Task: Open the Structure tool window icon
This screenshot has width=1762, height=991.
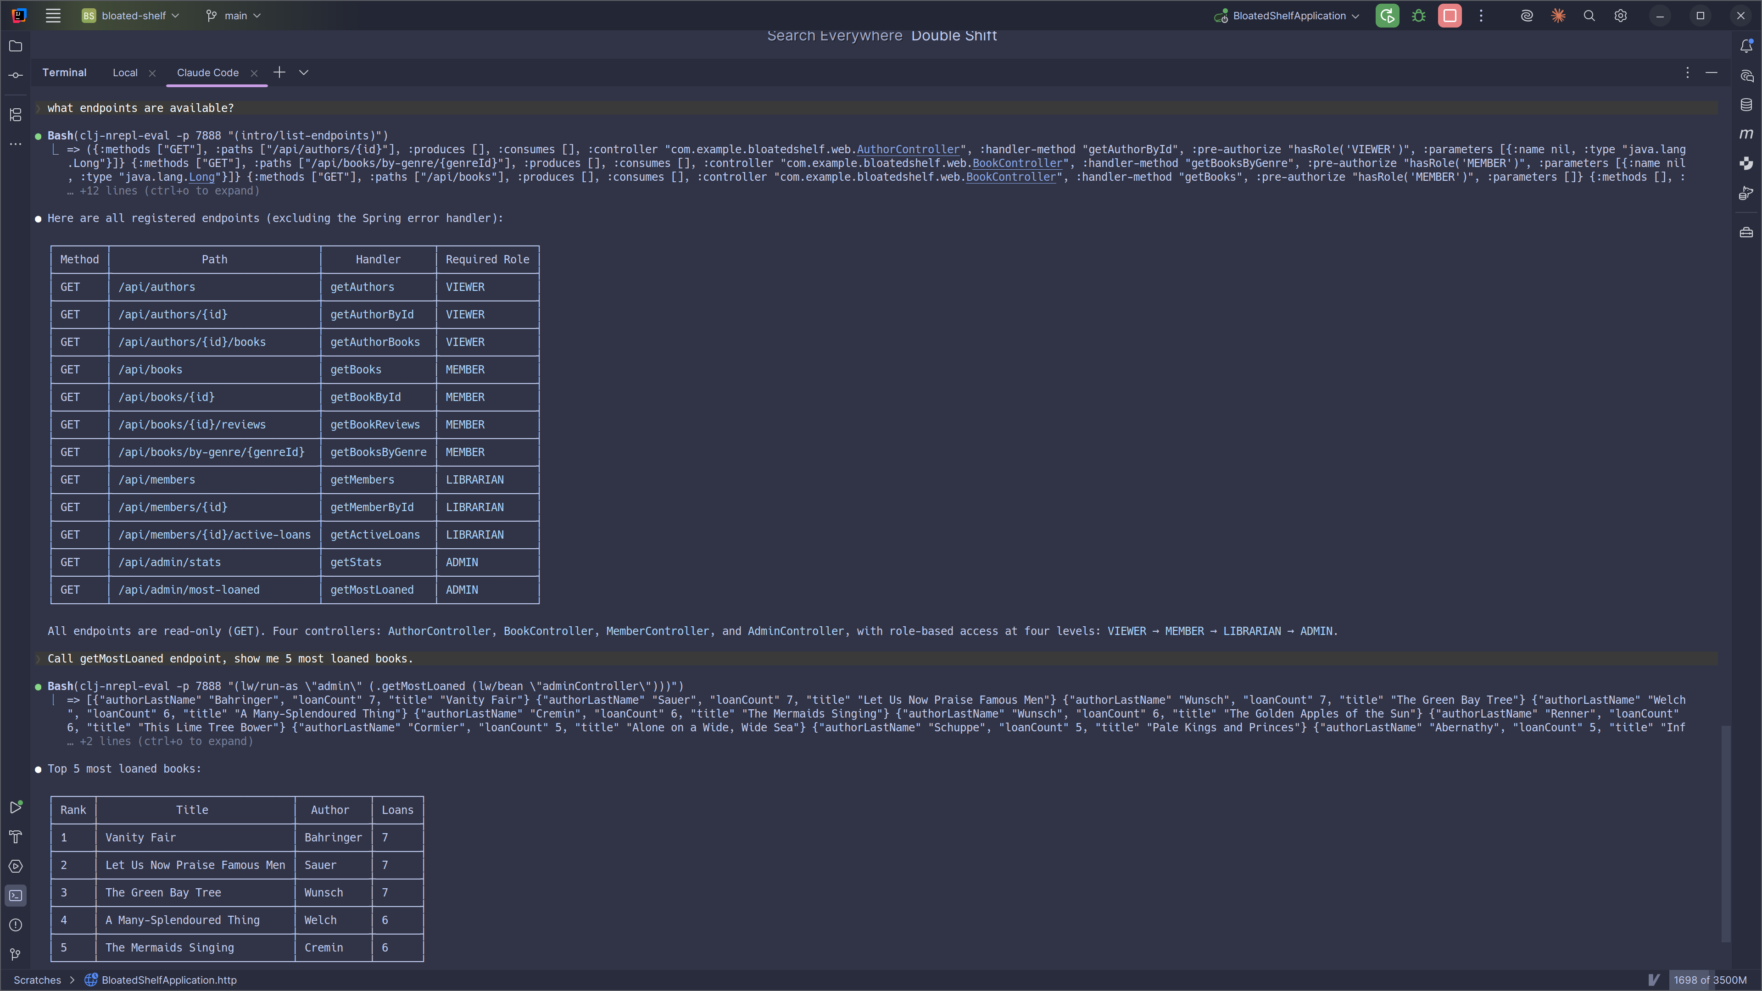Action: pyautogui.click(x=16, y=114)
